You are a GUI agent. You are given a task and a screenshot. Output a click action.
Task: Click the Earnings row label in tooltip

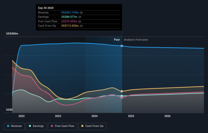[x=43, y=17]
